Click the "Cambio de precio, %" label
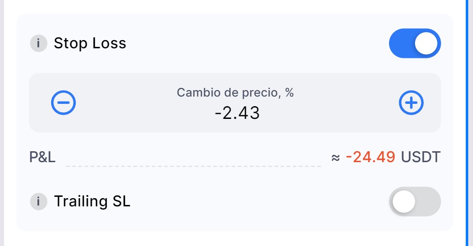Viewport: 473px width, 246px height. click(x=235, y=92)
